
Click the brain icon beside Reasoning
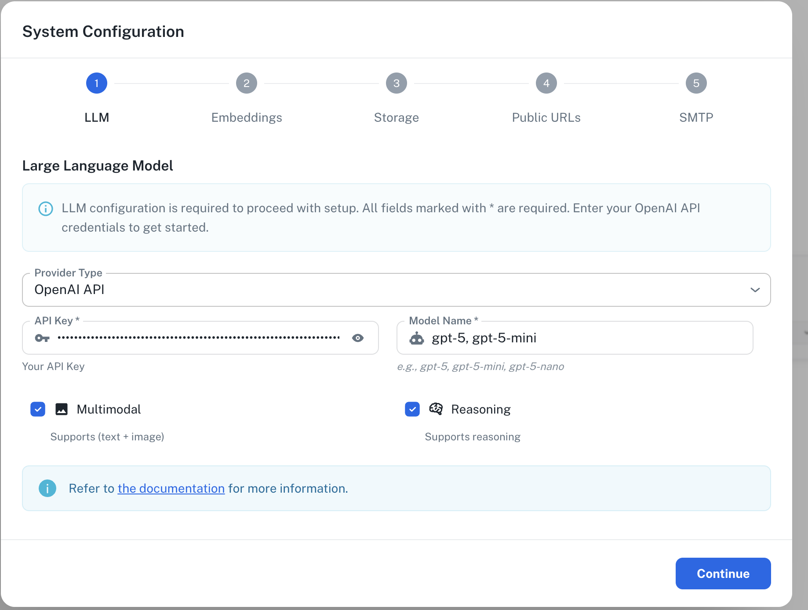click(437, 409)
